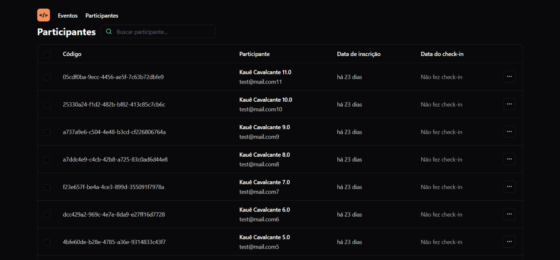Click the three-dots icon for Kauê Cavalcante 7.0
The width and height of the screenshot is (560, 260).
click(509, 187)
